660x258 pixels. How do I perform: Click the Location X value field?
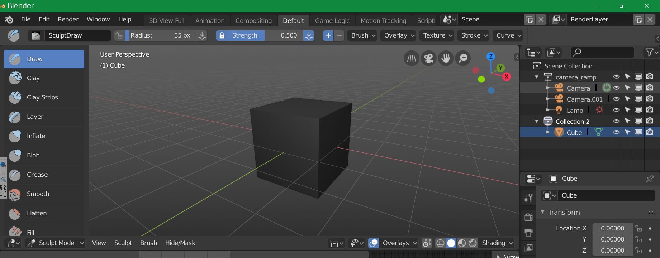click(612, 228)
